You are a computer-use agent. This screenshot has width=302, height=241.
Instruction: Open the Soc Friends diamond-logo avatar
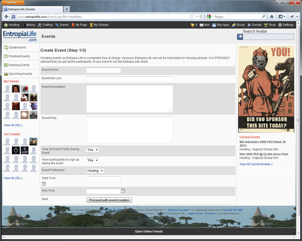(16, 150)
